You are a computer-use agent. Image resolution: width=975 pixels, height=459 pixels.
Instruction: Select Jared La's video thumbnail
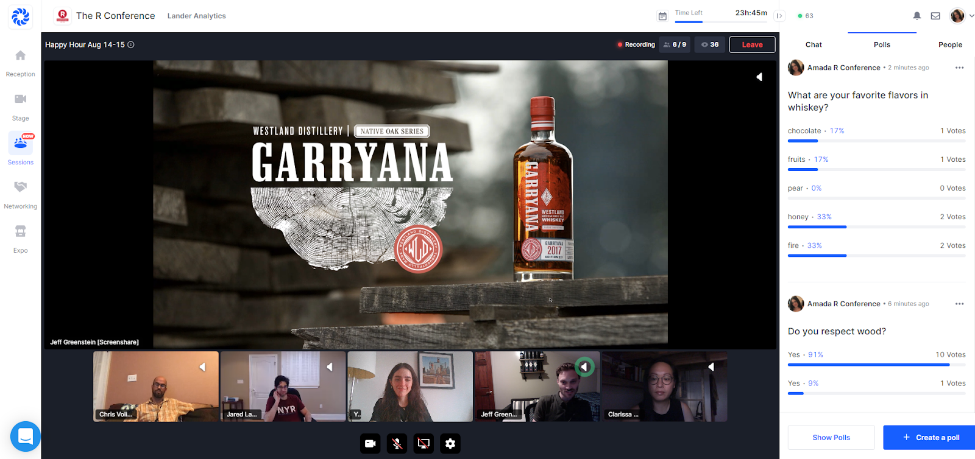coord(283,387)
